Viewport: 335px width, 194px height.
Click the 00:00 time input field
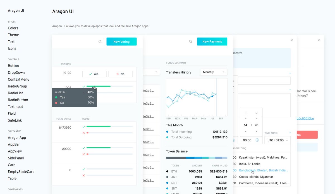251,140
